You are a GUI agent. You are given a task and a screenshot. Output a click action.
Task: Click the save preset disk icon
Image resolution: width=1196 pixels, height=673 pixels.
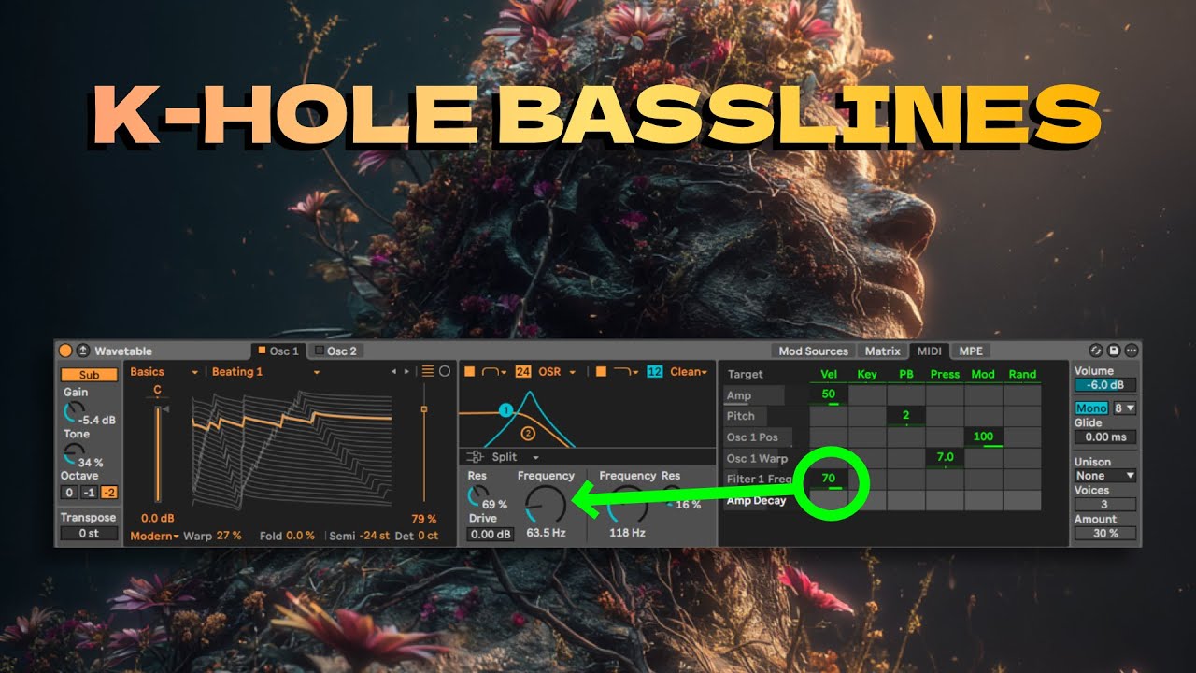tap(1114, 351)
